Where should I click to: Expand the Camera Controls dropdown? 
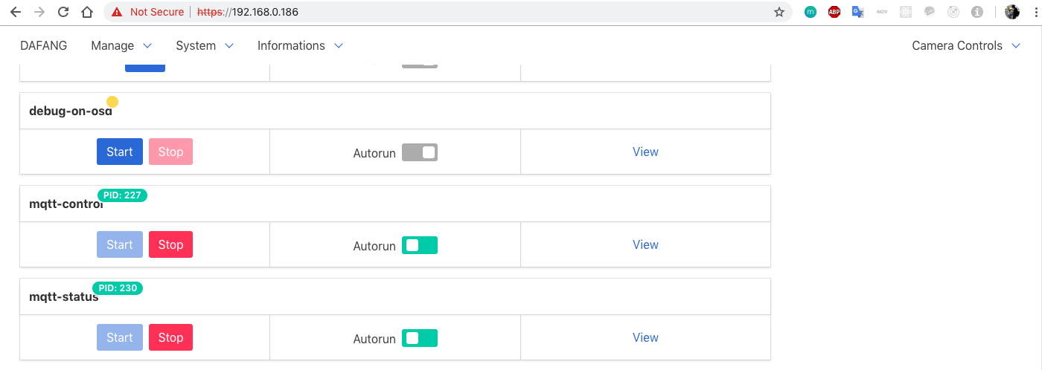pyautogui.click(x=967, y=45)
